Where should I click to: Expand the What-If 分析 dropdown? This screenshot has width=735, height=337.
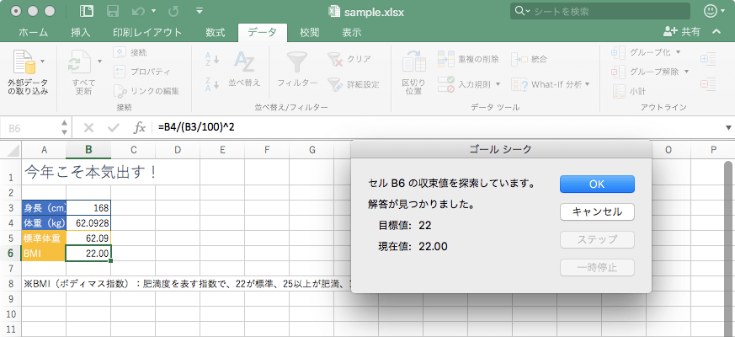point(587,84)
